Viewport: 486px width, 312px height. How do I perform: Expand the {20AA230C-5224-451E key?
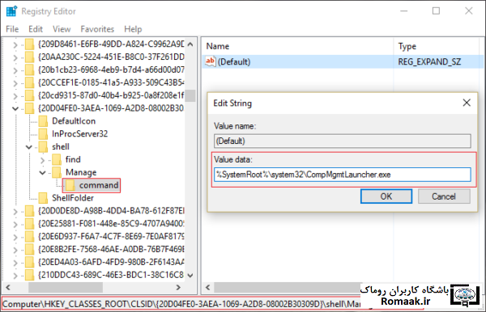(x=15, y=57)
